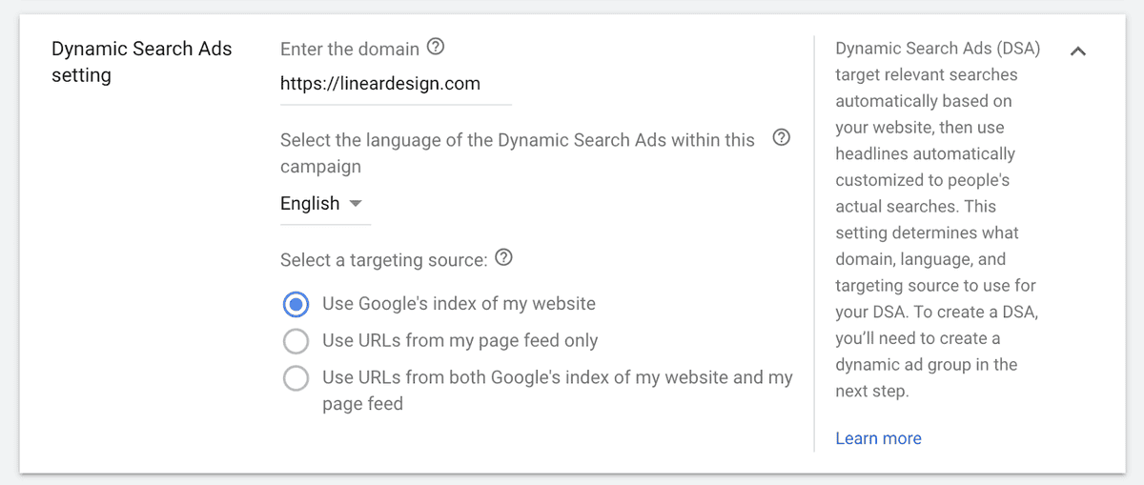
Task: Click help icon beside Enter the domain
Action: (x=436, y=47)
